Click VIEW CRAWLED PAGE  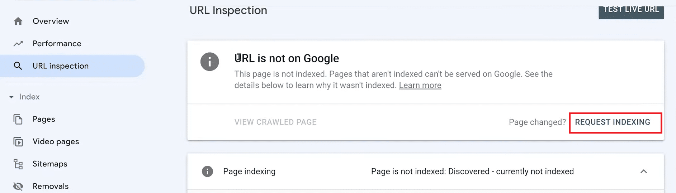pos(275,122)
